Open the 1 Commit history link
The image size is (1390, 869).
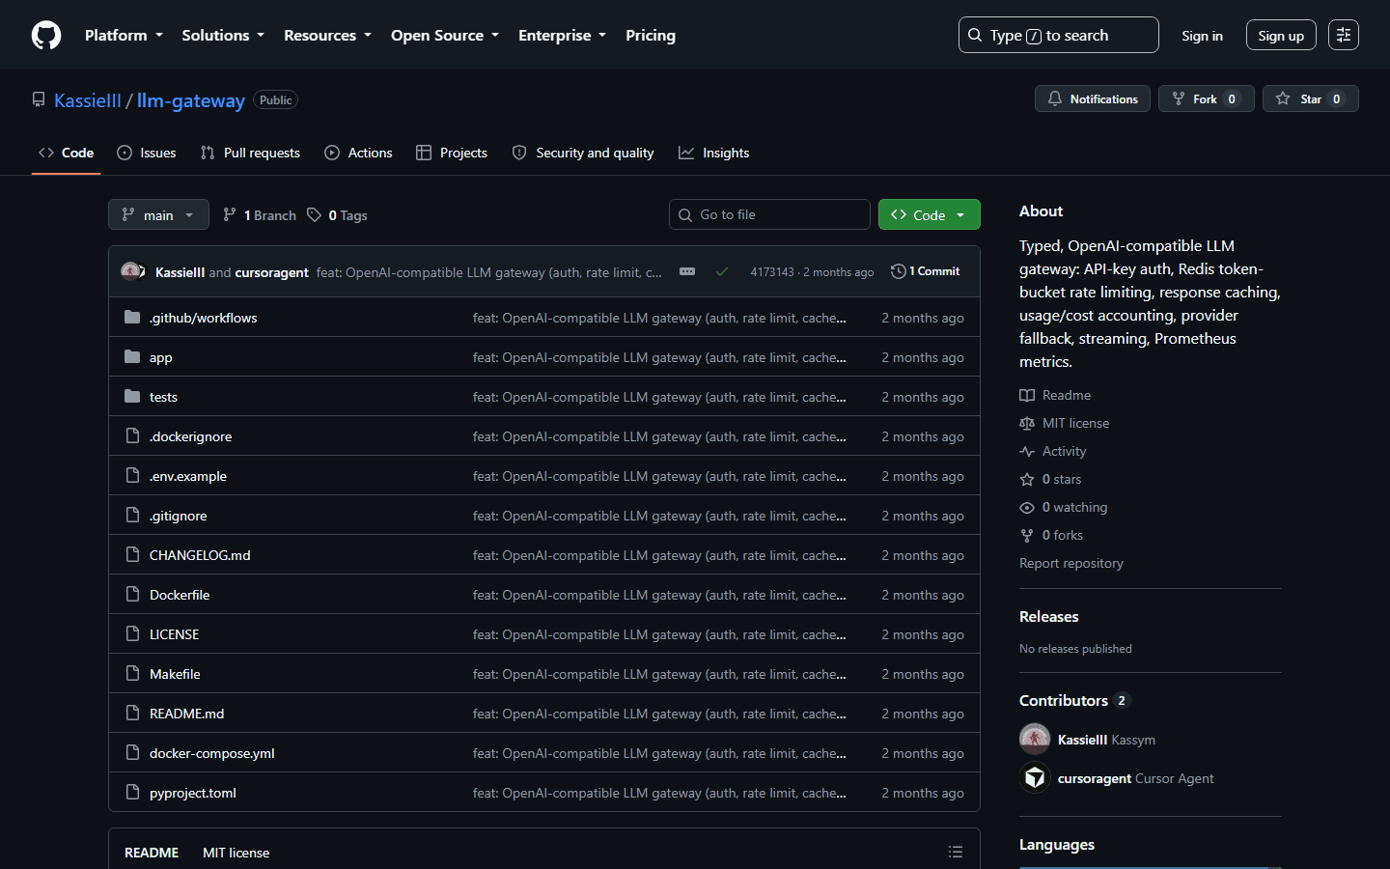point(926,271)
